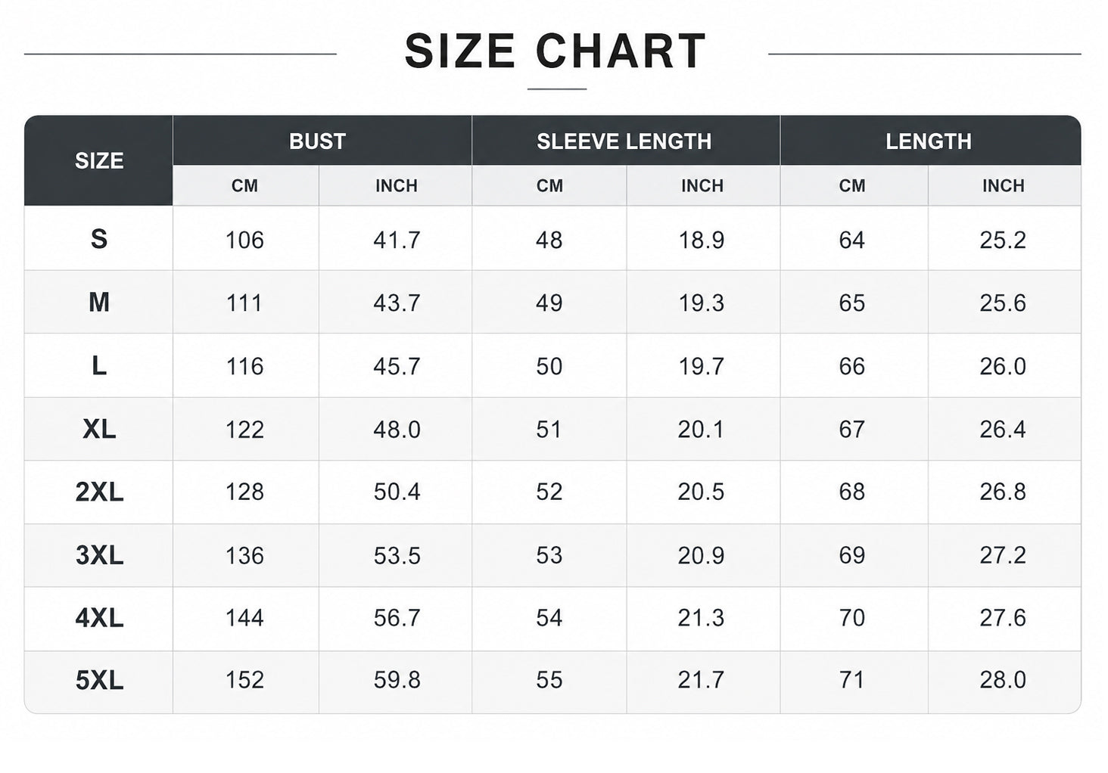Screen dimensions: 1108x773
Task: Click length value 70 cm
Action: [851, 618]
